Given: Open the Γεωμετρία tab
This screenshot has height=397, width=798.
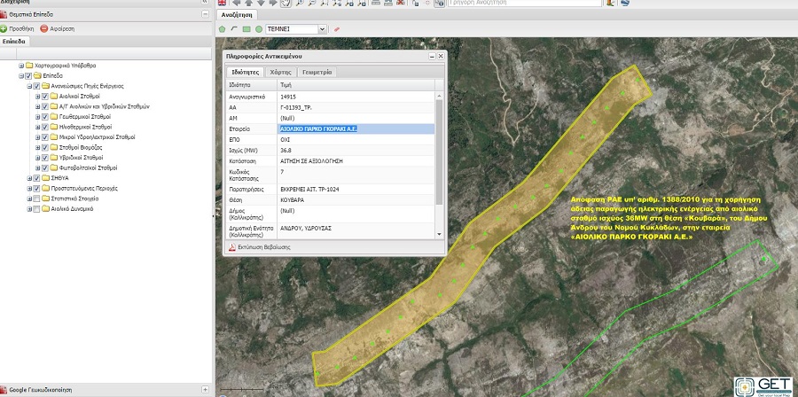Looking at the screenshot, I should pos(317,72).
